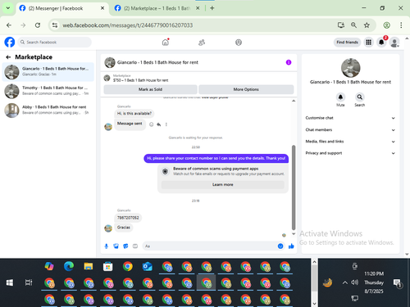Switch to the Messenger | Facebook tab

pyautogui.click(x=62, y=8)
